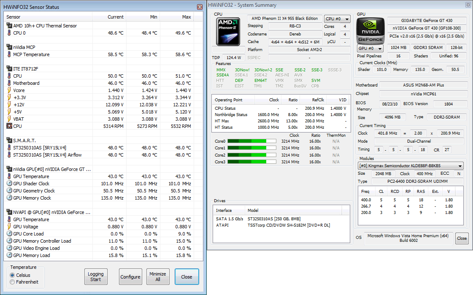Close the Sensor Status window via Close button
The image size is (473, 295).
click(187, 276)
